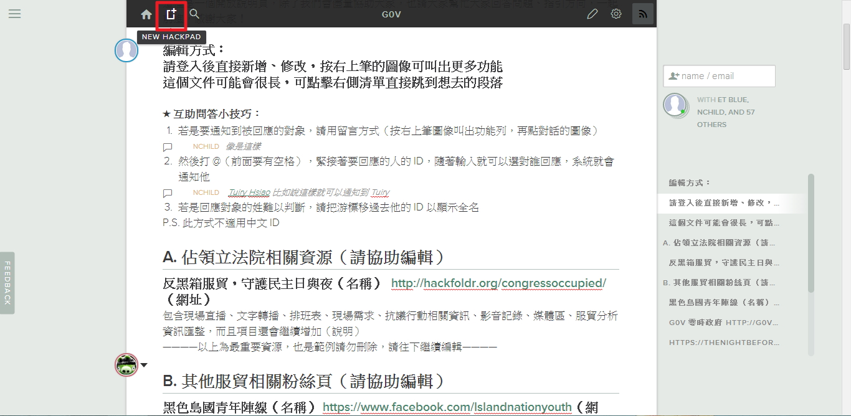
Task: Click the profile picture in the right sidebar
Action: click(x=675, y=106)
